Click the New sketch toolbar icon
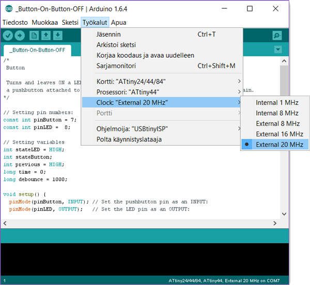Image resolution: width=310 pixels, height=285 pixels. click(x=34, y=36)
